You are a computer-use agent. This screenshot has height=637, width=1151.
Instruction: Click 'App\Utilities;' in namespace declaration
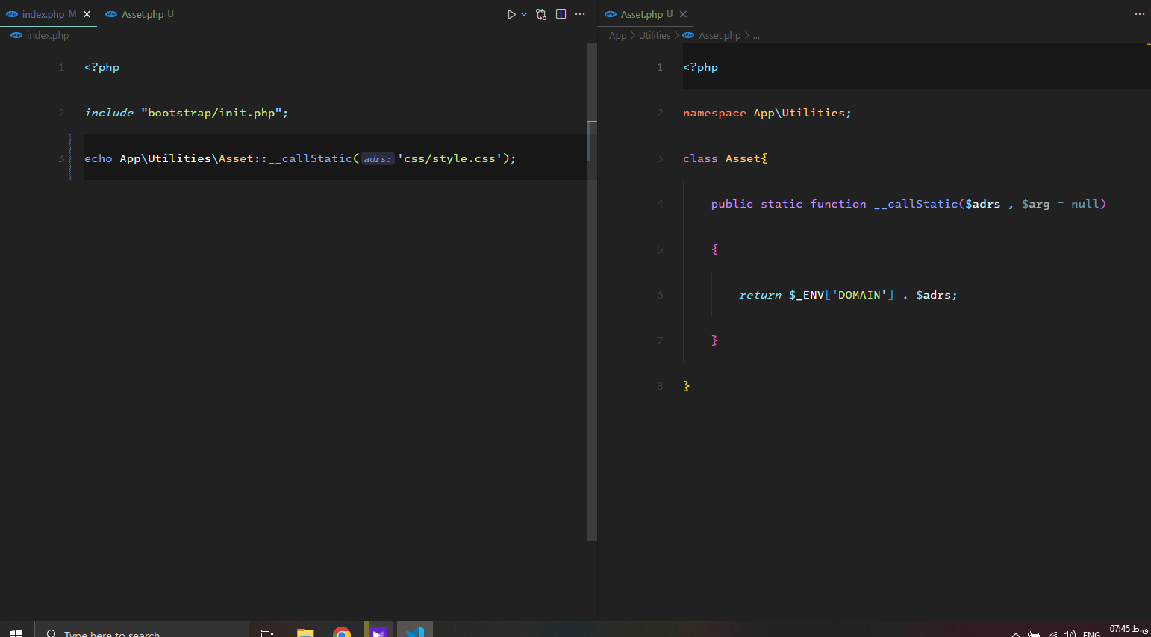click(802, 113)
